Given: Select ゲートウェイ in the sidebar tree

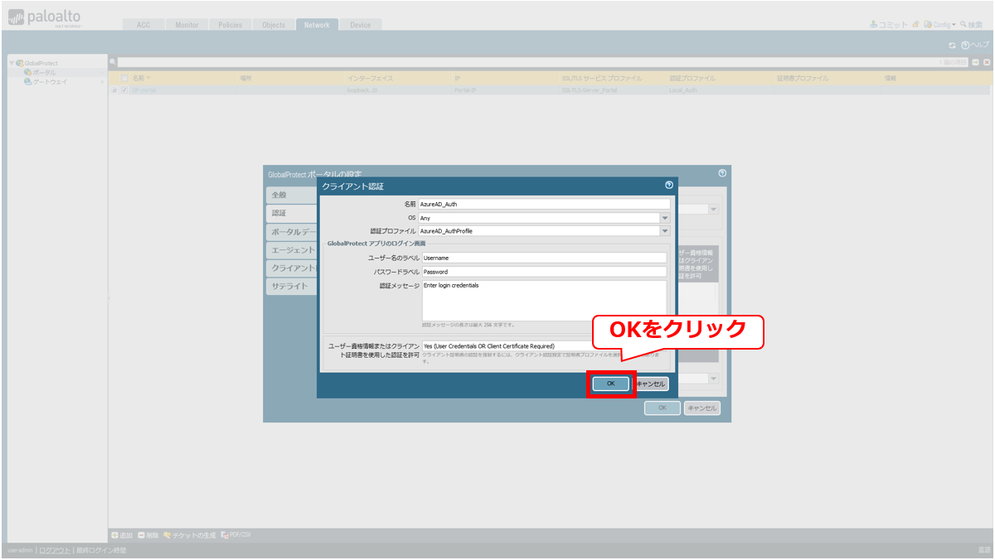Looking at the screenshot, I should (50, 82).
